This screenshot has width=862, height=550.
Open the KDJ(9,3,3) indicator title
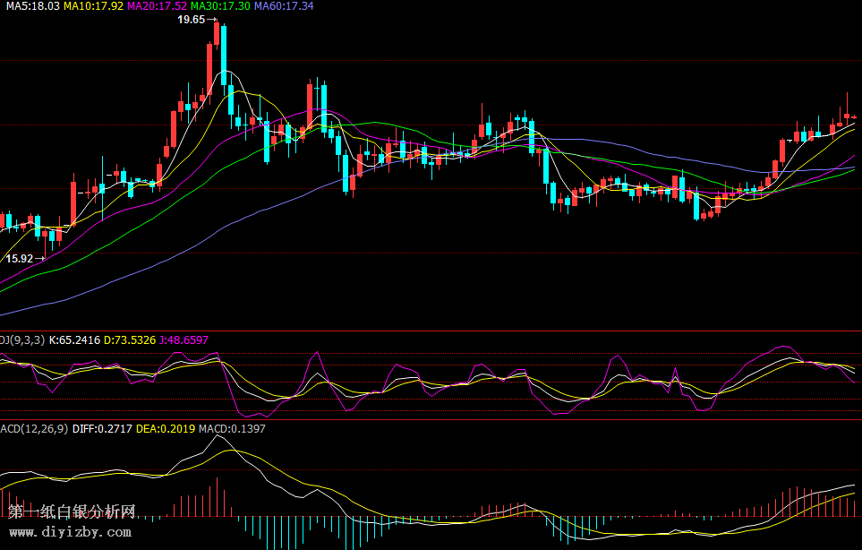point(20,340)
